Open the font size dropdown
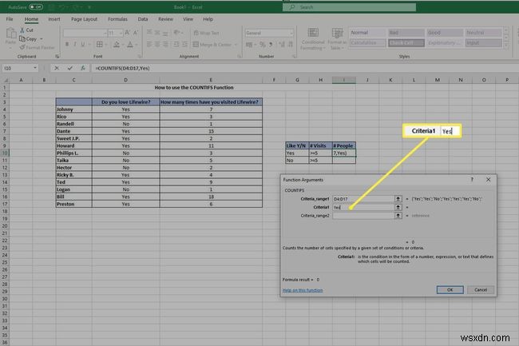 [x=121, y=33]
